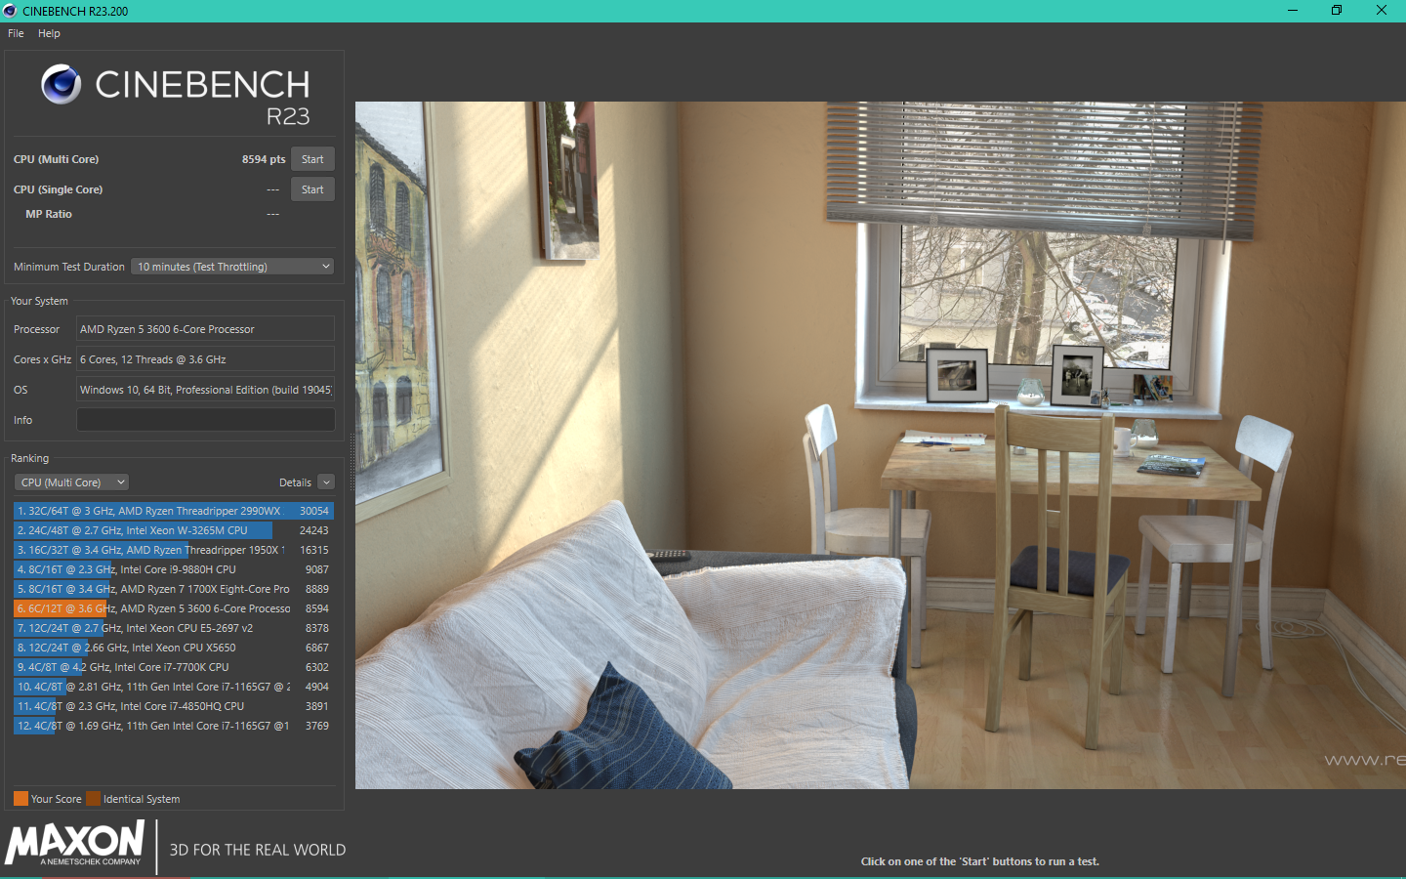Start the CPU (Single Core) test

click(312, 189)
